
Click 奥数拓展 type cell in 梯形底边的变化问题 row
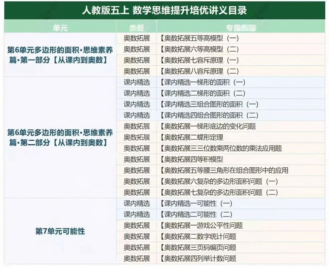(137, 126)
